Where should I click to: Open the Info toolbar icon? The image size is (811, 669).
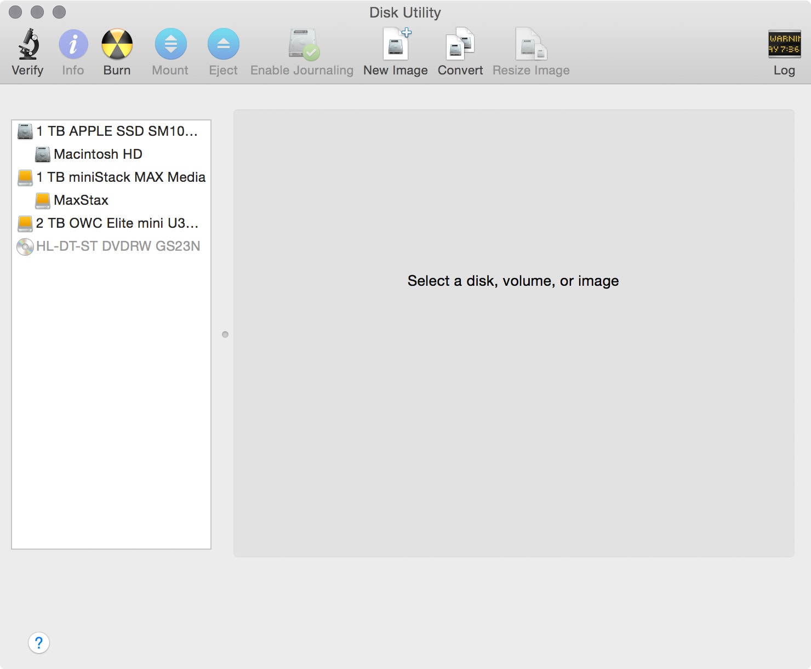coord(73,44)
